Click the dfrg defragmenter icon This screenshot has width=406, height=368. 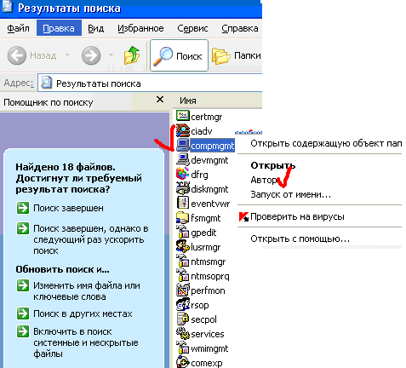pyautogui.click(x=183, y=174)
